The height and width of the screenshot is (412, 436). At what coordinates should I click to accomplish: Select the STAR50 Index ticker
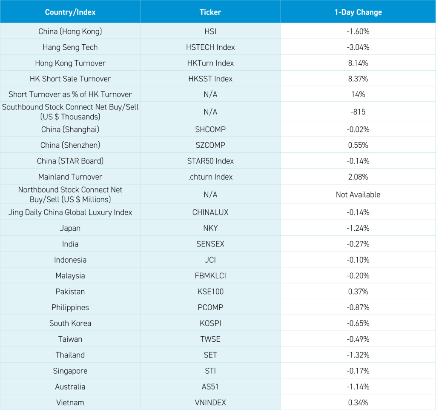(210, 161)
